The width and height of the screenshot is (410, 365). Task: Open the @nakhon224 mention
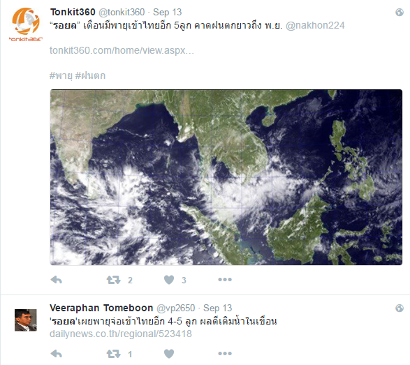pyautogui.click(x=315, y=25)
